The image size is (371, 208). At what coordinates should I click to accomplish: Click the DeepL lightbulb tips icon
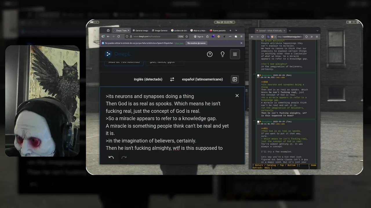(223, 54)
